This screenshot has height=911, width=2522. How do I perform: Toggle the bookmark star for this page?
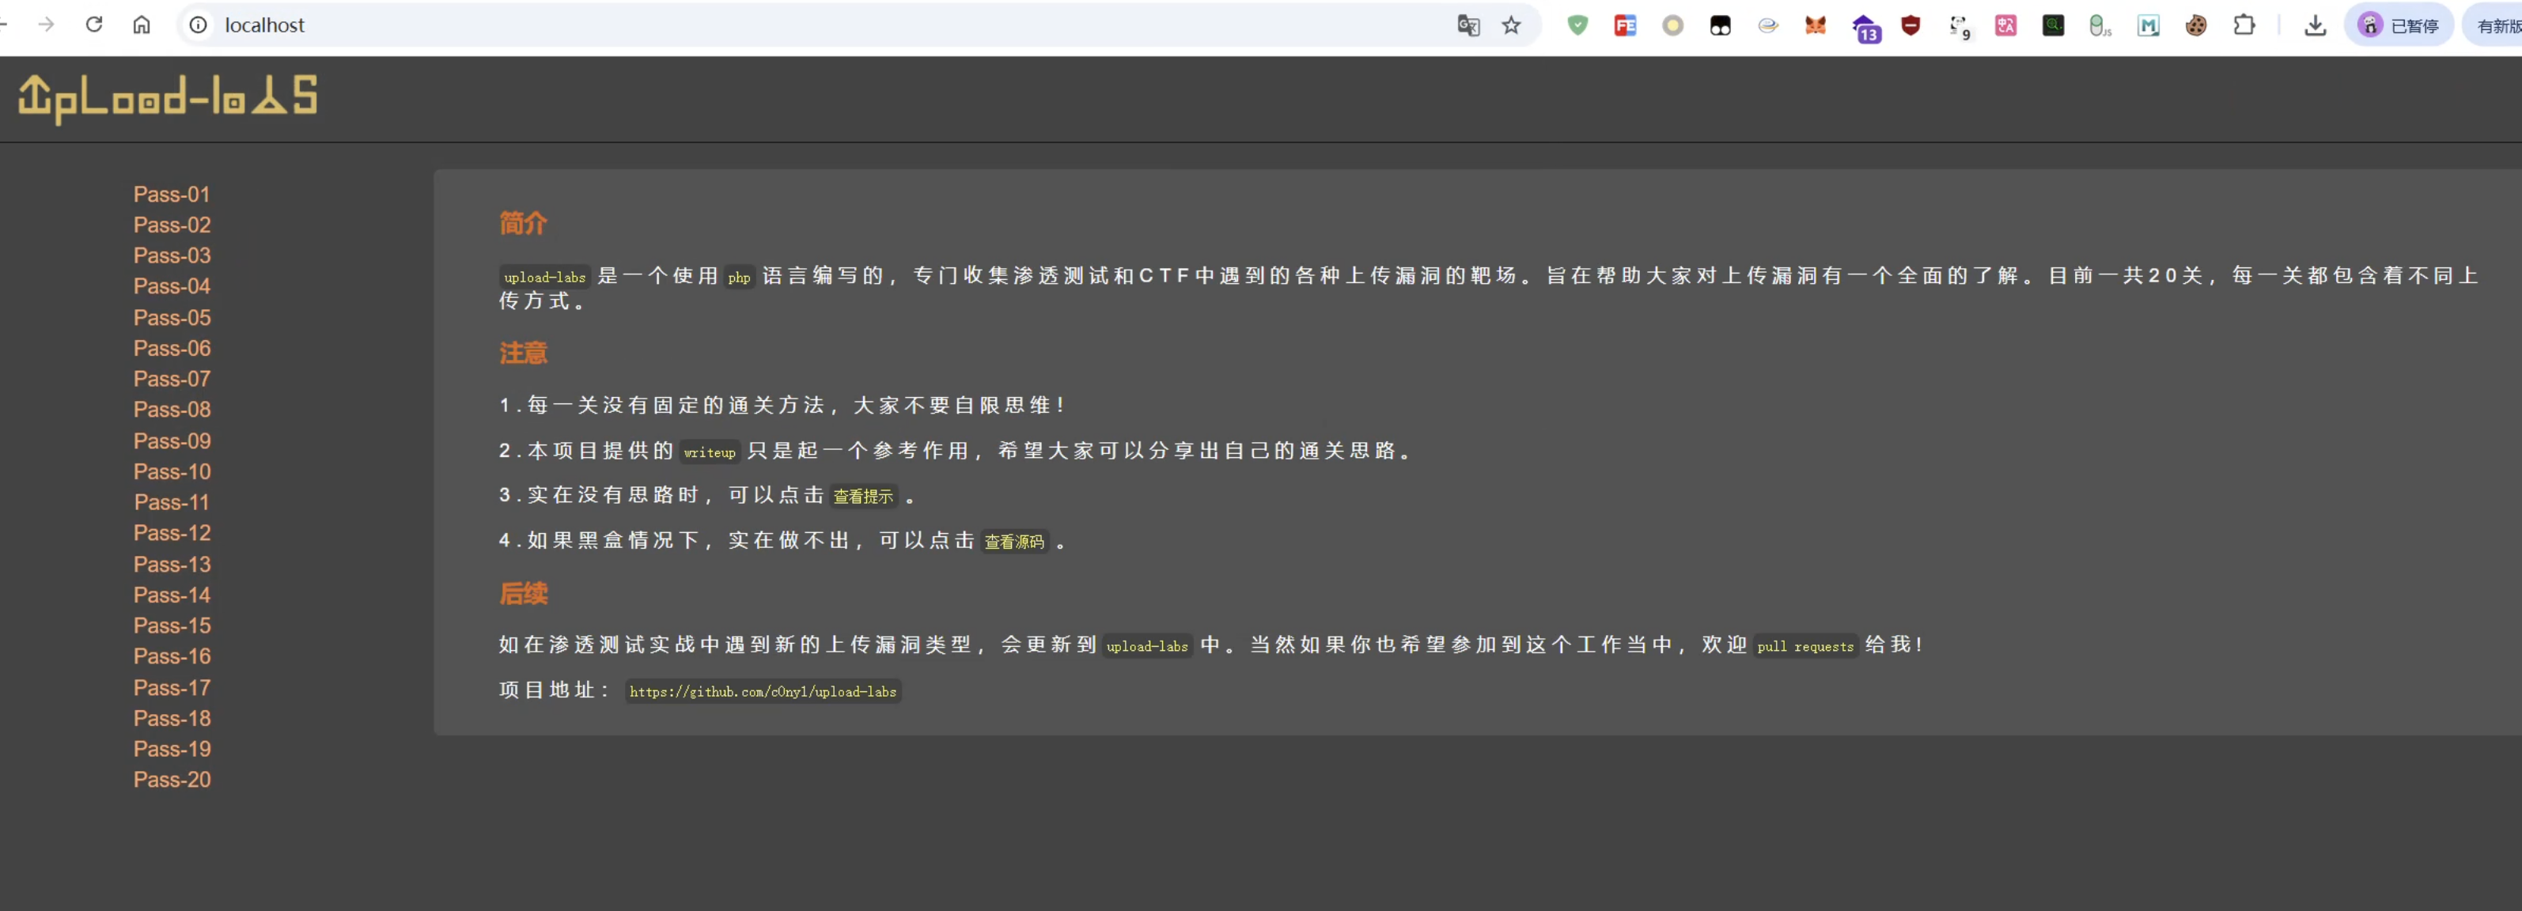coord(1511,25)
